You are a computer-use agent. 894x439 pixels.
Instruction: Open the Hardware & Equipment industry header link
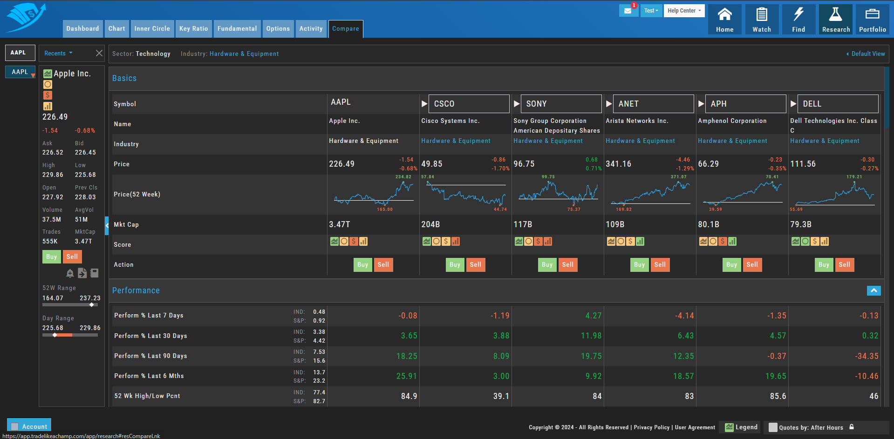[244, 54]
